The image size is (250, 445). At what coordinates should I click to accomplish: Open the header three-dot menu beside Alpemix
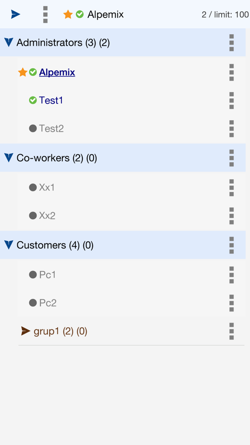(45, 15)
